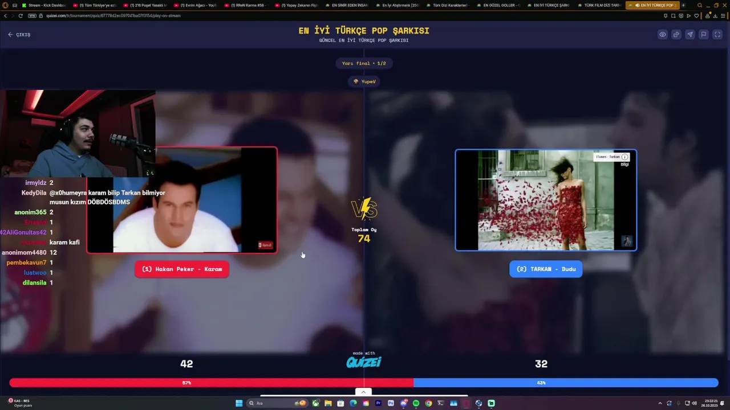Image resolution: width=730 pixels, height=410 pixels.
Task: Open a new browser tab
Action: (683, 5)
